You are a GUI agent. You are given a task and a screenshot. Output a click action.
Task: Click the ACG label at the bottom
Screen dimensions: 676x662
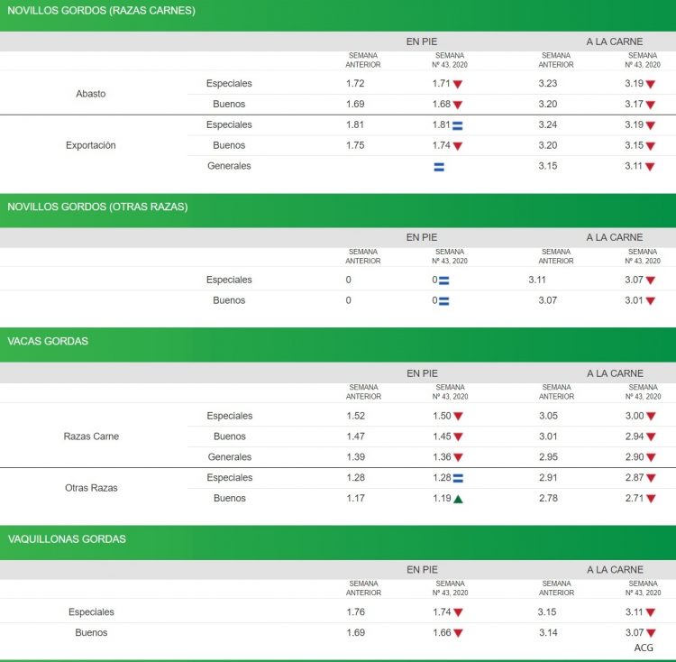pos(644,648)
